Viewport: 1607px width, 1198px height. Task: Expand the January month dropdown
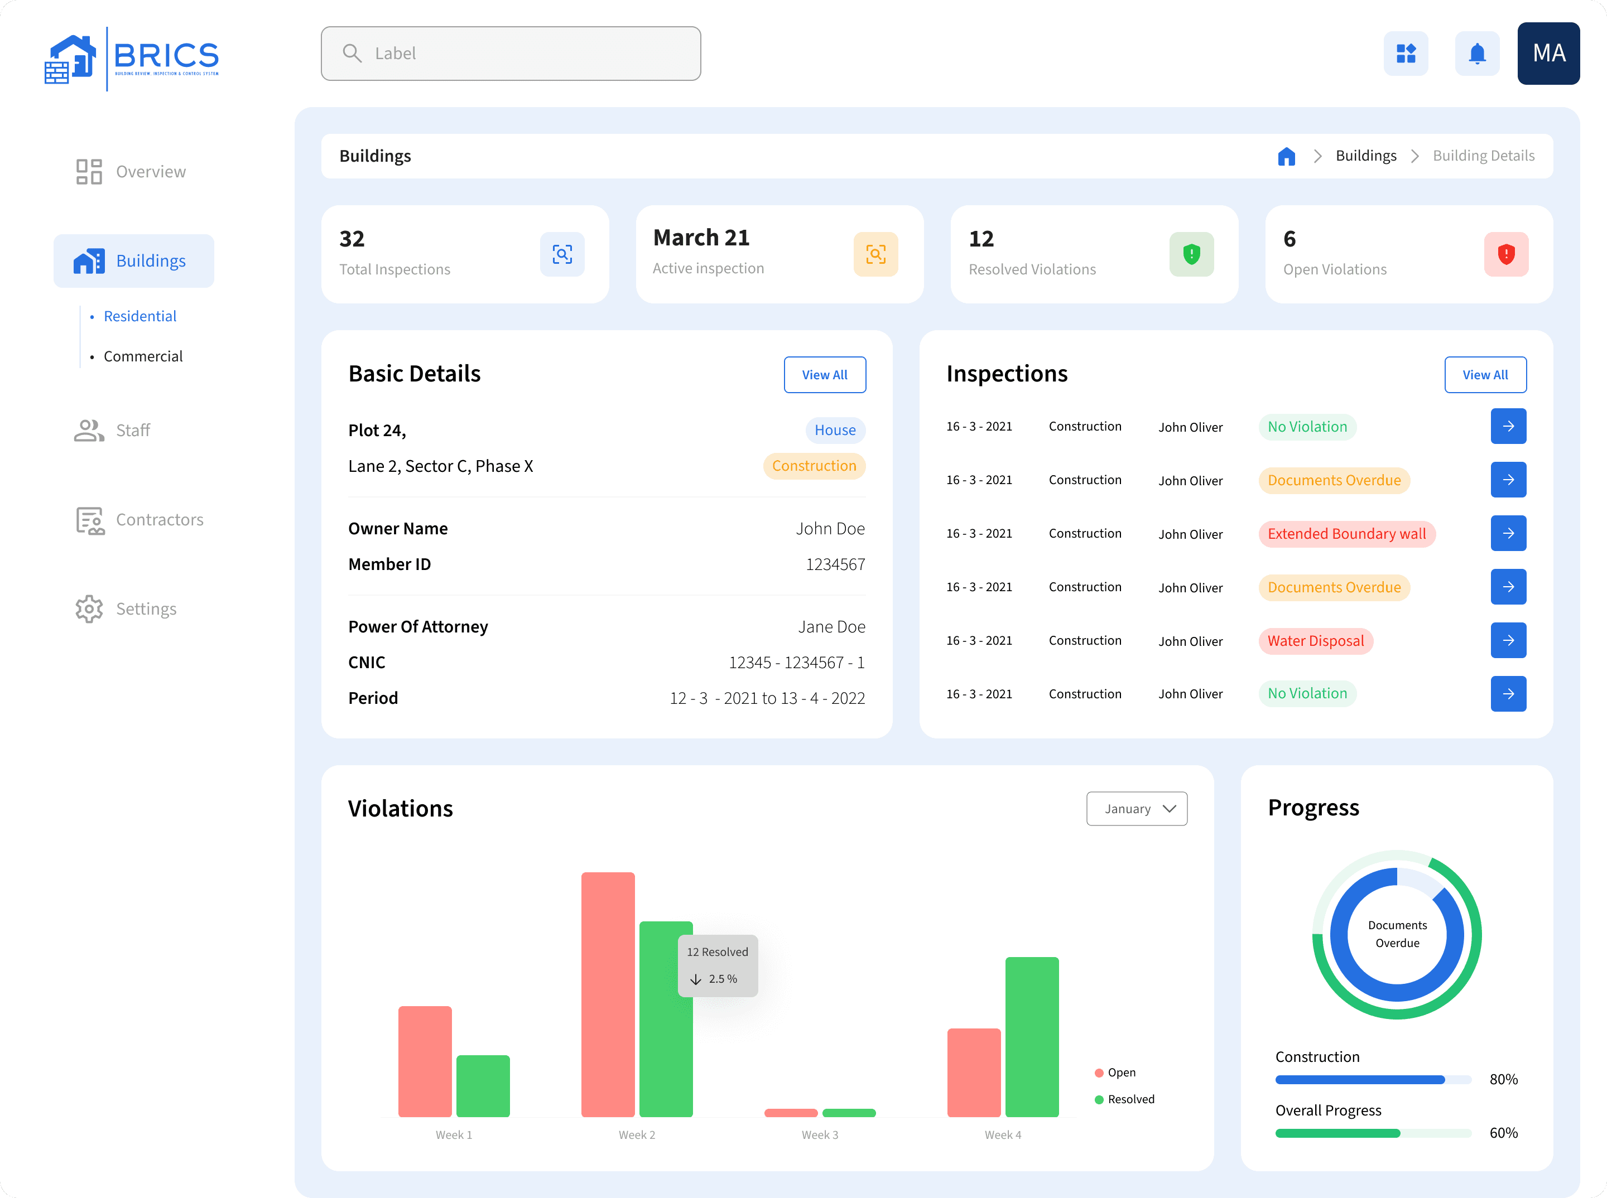1136,809
